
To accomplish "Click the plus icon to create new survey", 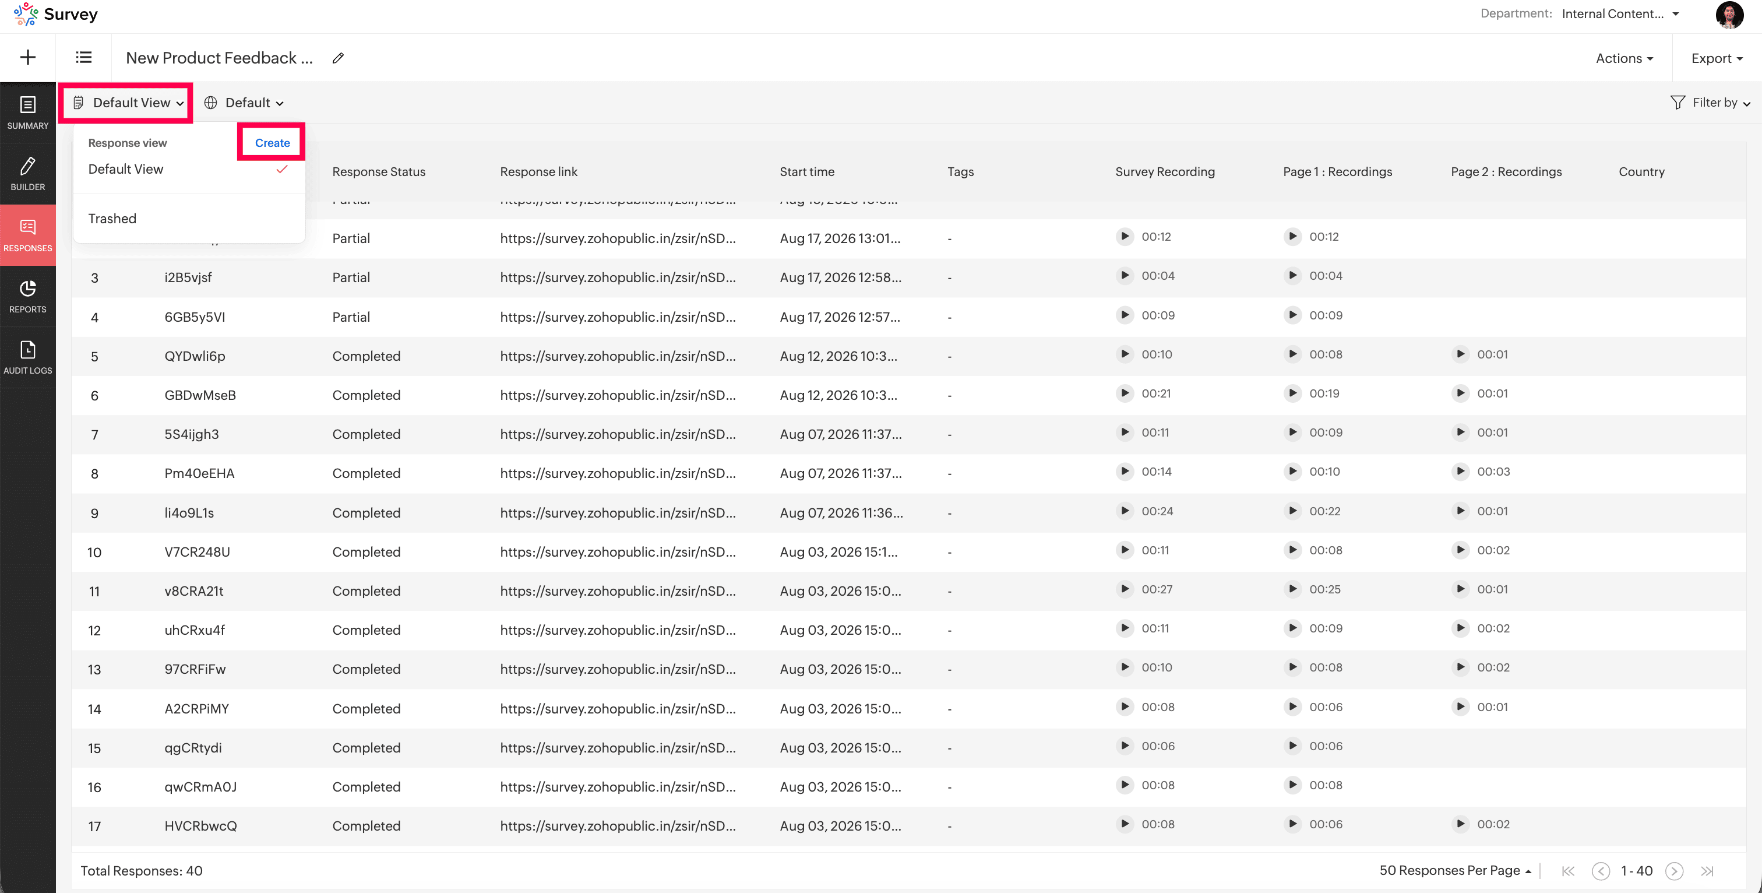I will (28, 58).
